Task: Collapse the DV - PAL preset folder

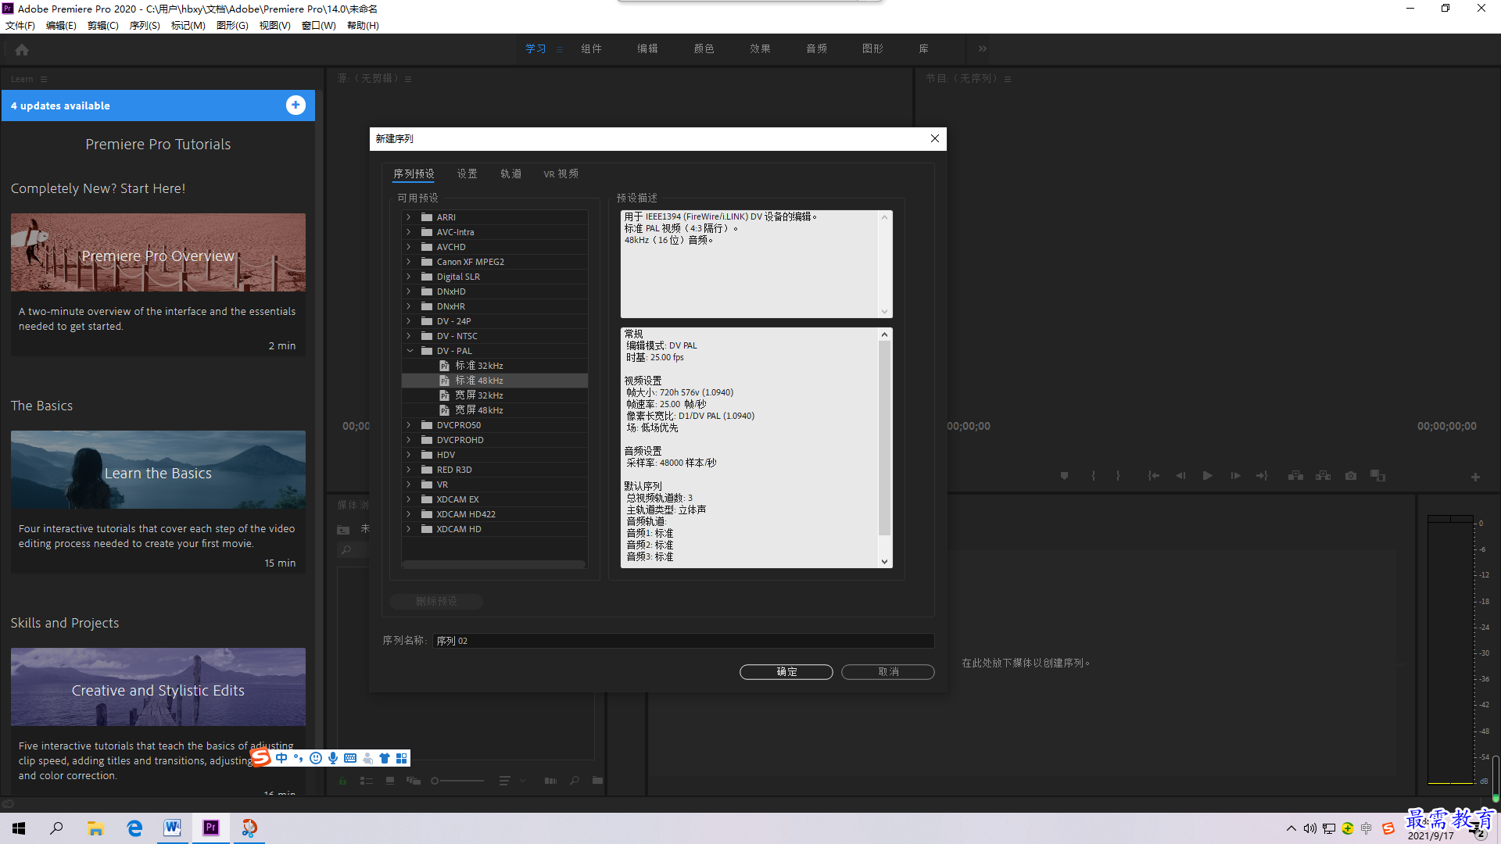Action: click(410, 351)
